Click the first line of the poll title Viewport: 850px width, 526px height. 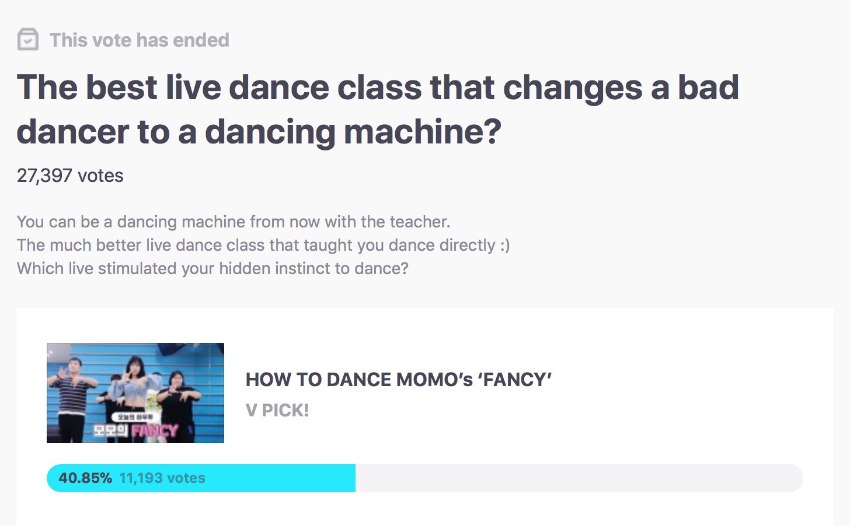click(x=378, y=87)
